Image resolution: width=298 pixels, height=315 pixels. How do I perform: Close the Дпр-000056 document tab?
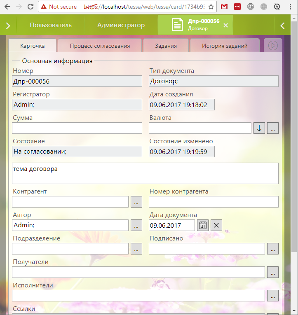pyautogui.click(x=225, y=25)
